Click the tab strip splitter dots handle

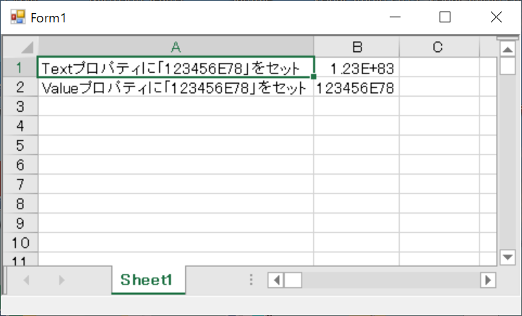coord(252,280)
